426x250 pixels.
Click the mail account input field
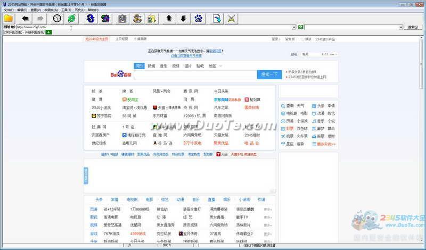click(311, 54)
